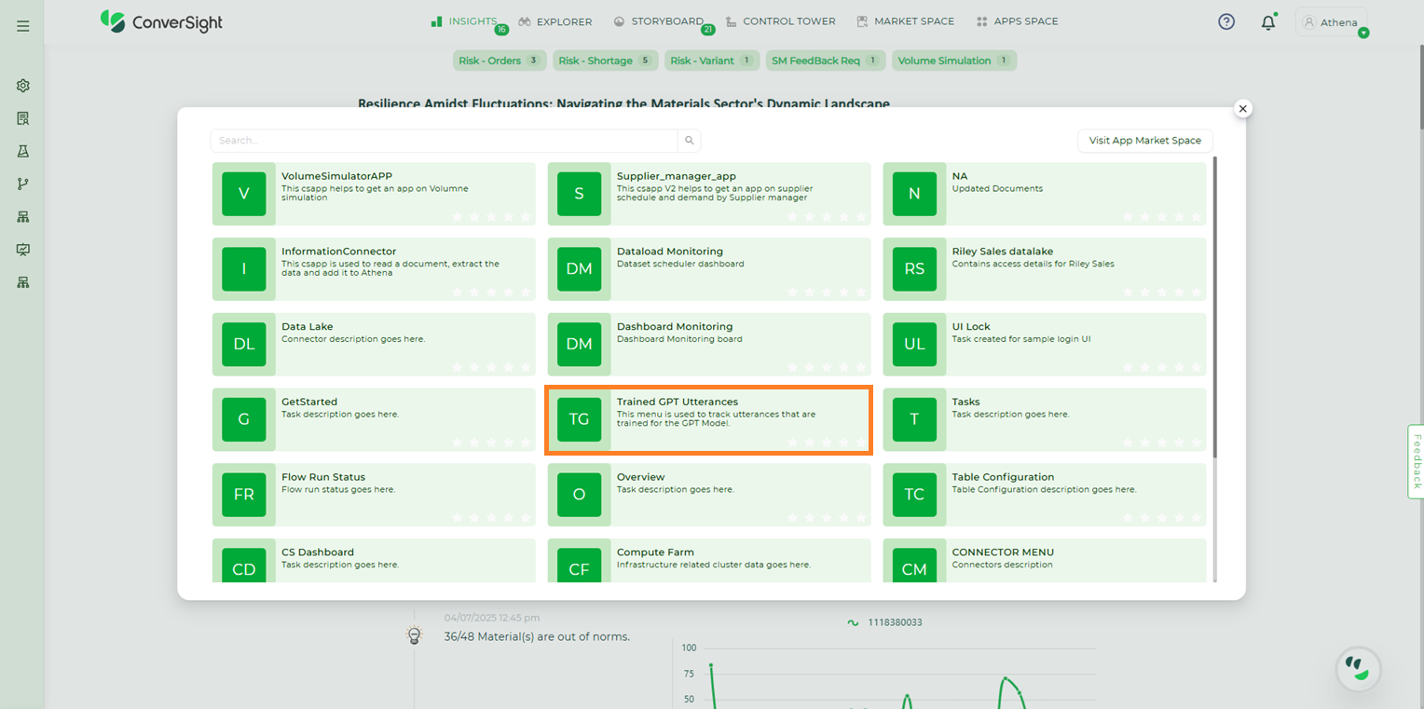Open the chatbot assistant icon

point(1358,668)
